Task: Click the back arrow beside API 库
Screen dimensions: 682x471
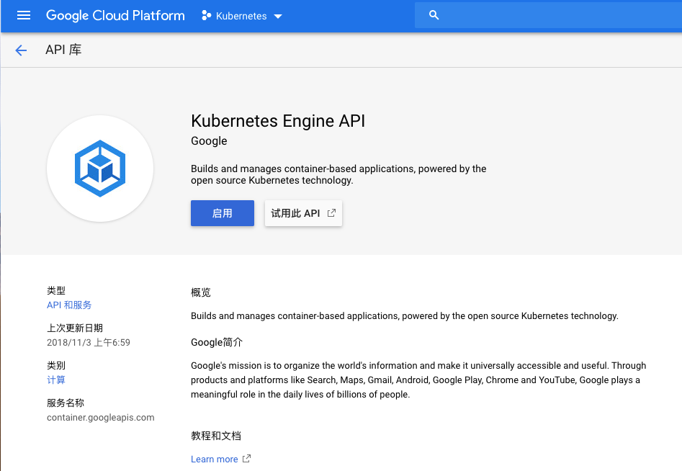Action: point(21,50)
